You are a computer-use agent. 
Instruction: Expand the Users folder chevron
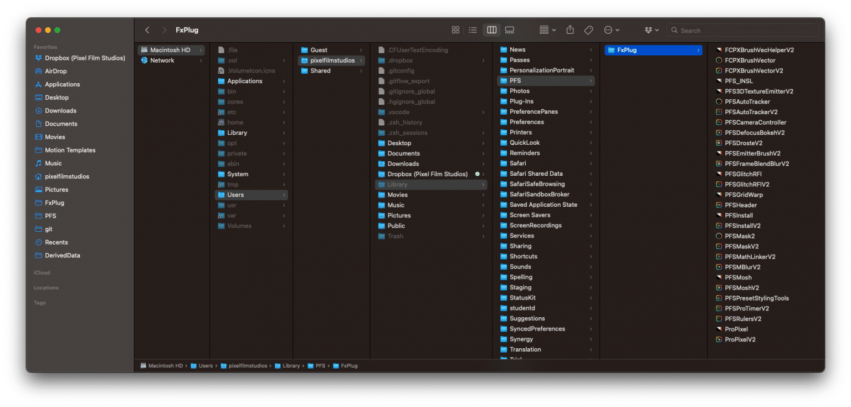click(x=284, y=195)
